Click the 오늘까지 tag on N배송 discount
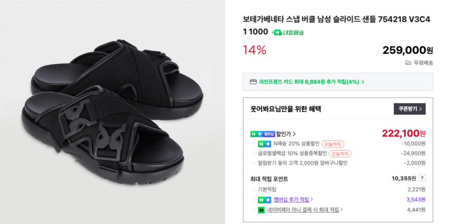This screenshot has height=224, width=450. [x=333, y=144]
